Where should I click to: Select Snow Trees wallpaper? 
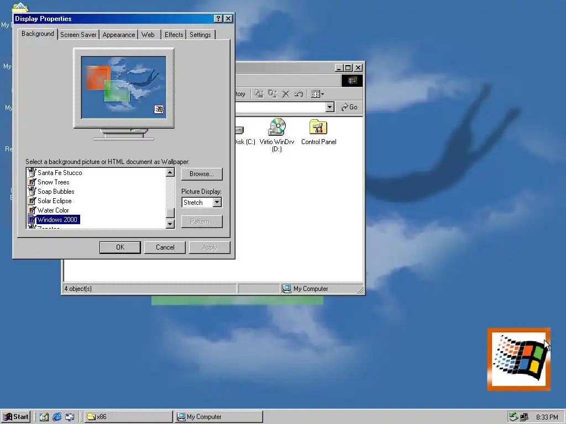tap(54, 182)
